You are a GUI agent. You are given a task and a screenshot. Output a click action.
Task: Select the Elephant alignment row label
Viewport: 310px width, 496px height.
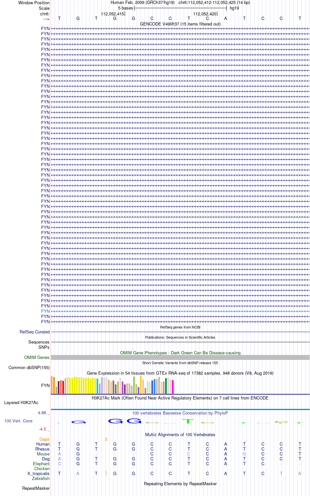click(41, 464)
